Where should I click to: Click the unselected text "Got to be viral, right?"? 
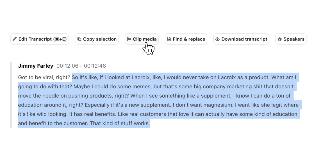(44, 77)
